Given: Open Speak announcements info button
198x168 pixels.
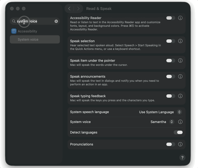Looking at the screenshot, I should (x=180, y=76).
